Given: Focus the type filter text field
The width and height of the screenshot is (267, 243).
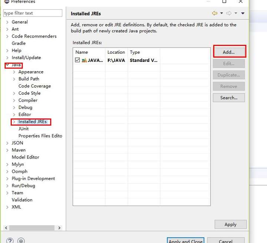Looking at the screenshot, I should [33, 13].
